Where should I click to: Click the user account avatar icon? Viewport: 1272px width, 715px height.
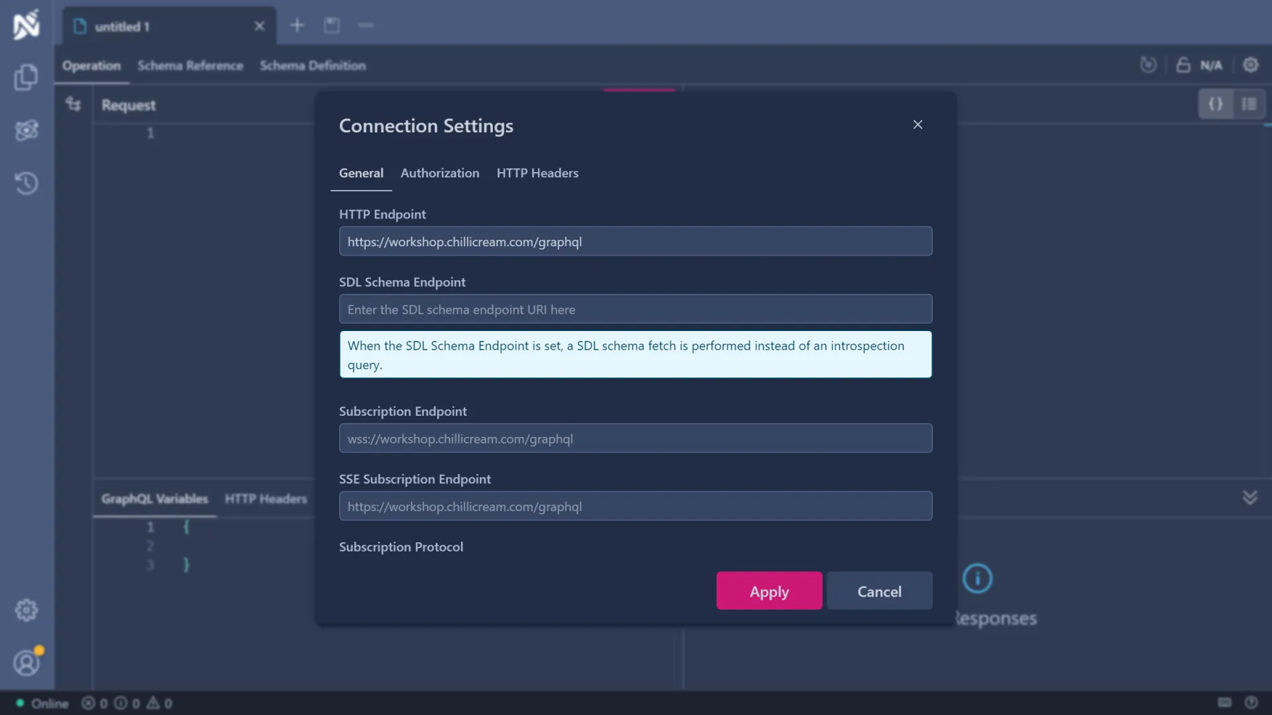click(x=26, y=663)
